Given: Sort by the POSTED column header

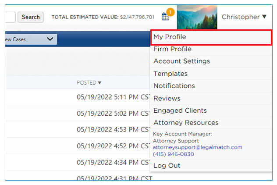Looking at the screenshot, I should click(x=89, y=82).
